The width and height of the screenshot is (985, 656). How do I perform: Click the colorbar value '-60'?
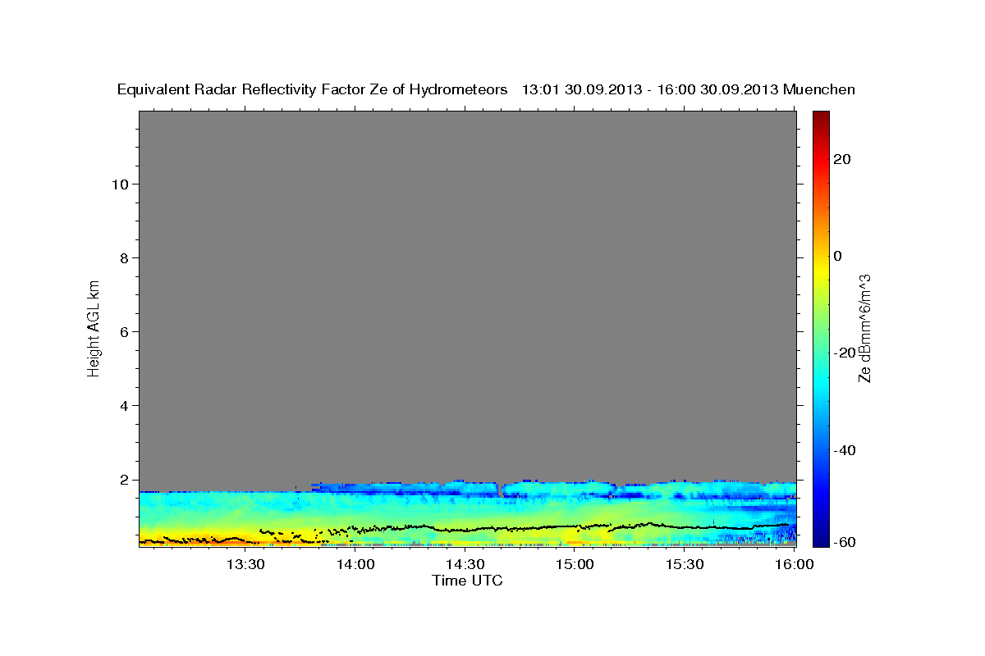[x=843, y=543]
